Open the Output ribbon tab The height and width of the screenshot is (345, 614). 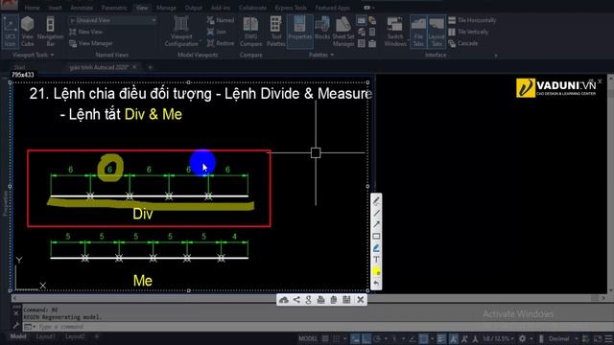tap(194, 8)
